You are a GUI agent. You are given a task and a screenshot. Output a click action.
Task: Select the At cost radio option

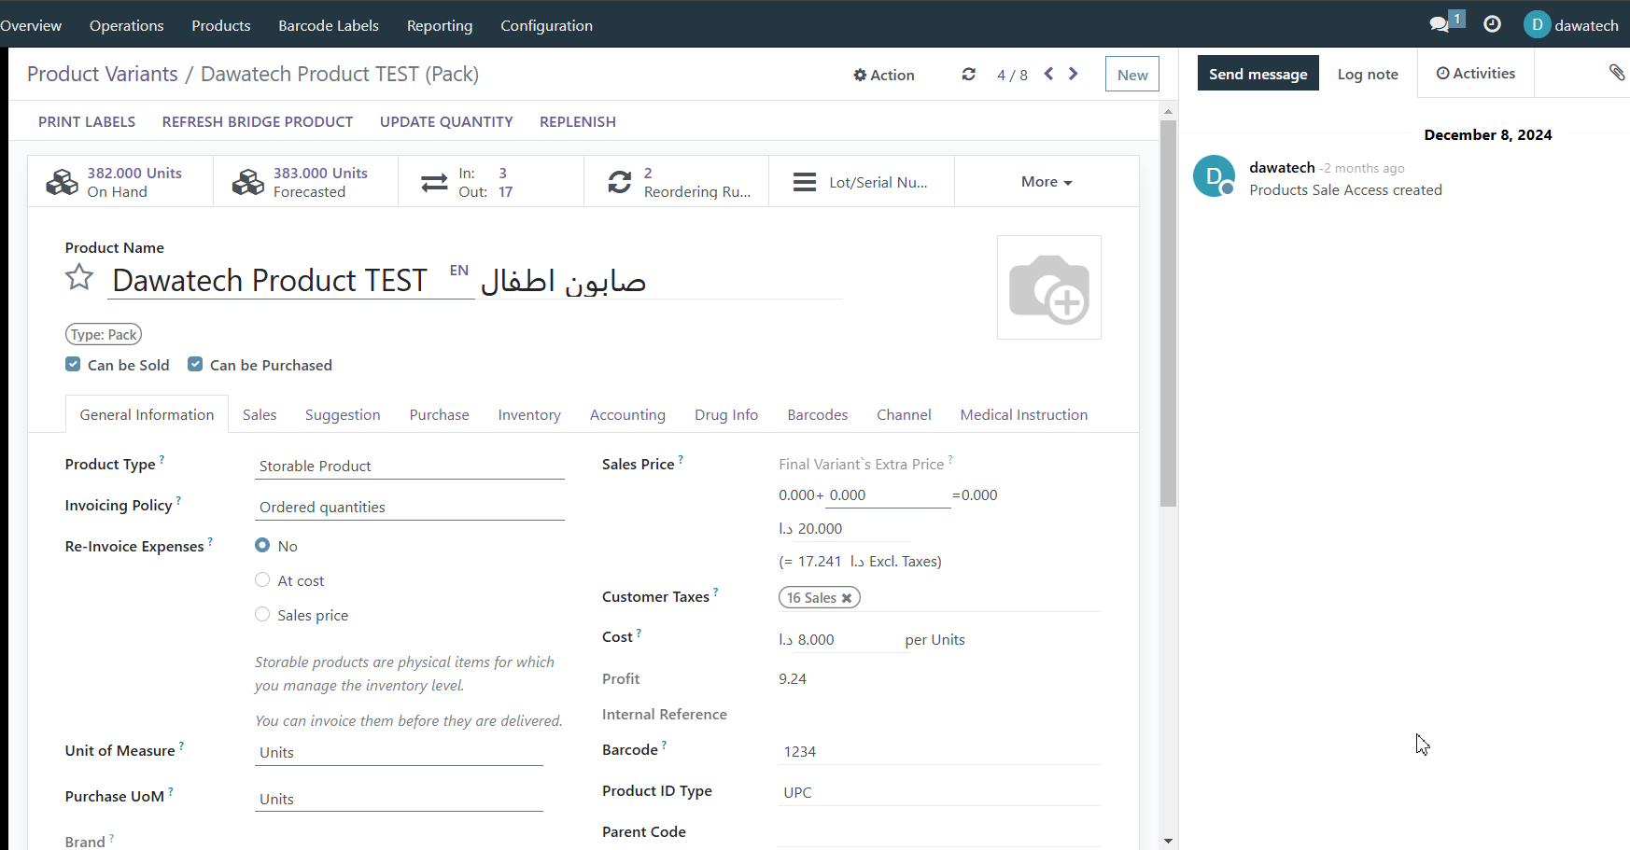point(262,579)
